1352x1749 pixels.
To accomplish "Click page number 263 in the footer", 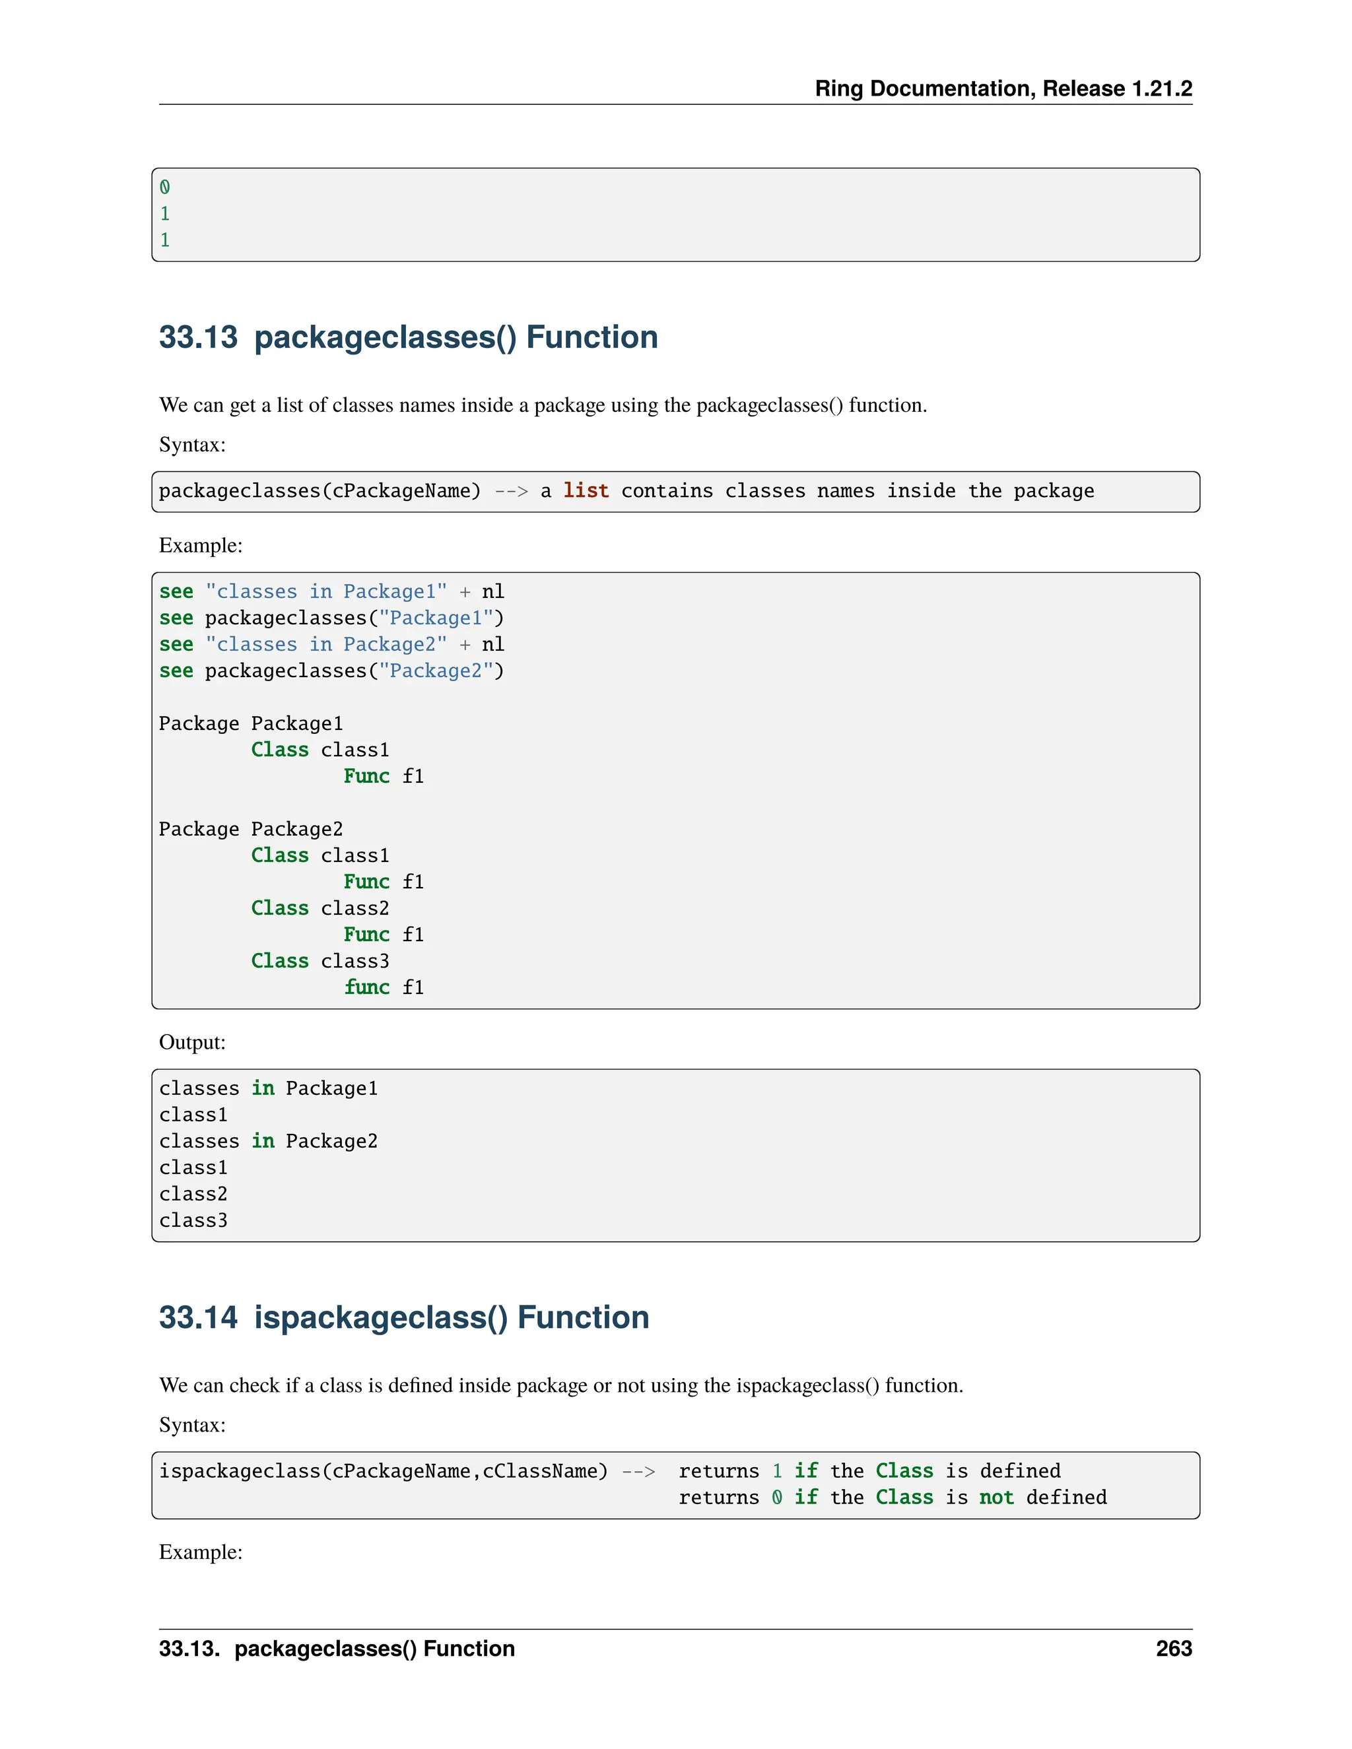I will [1173, 1648].
